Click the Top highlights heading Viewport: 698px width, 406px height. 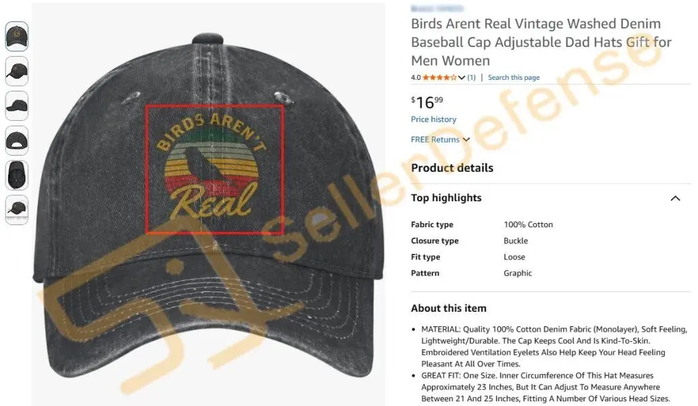tap(446, 198)
